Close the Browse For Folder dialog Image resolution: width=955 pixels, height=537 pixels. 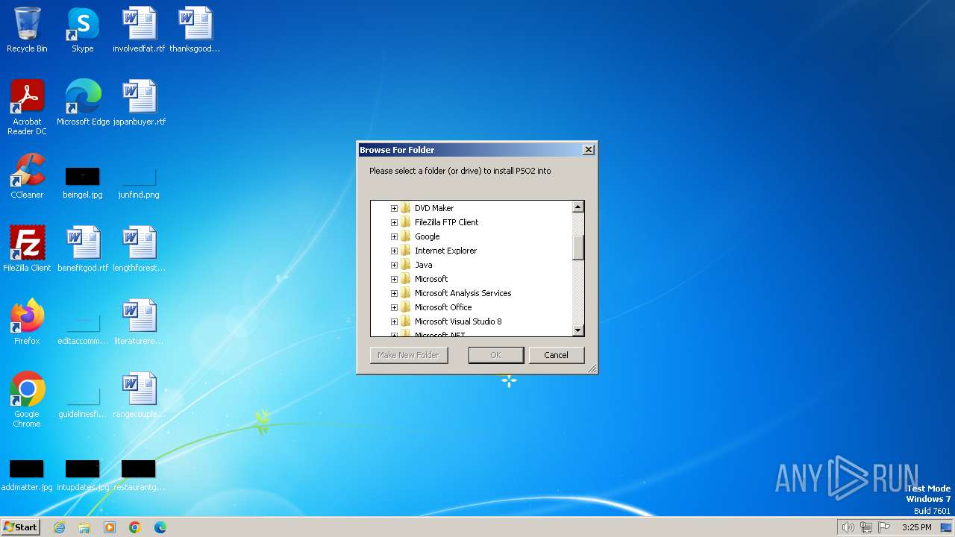tap(588, 150)
